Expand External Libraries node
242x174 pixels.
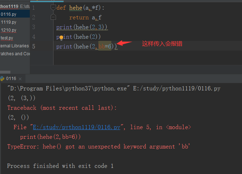pos(14,46)
